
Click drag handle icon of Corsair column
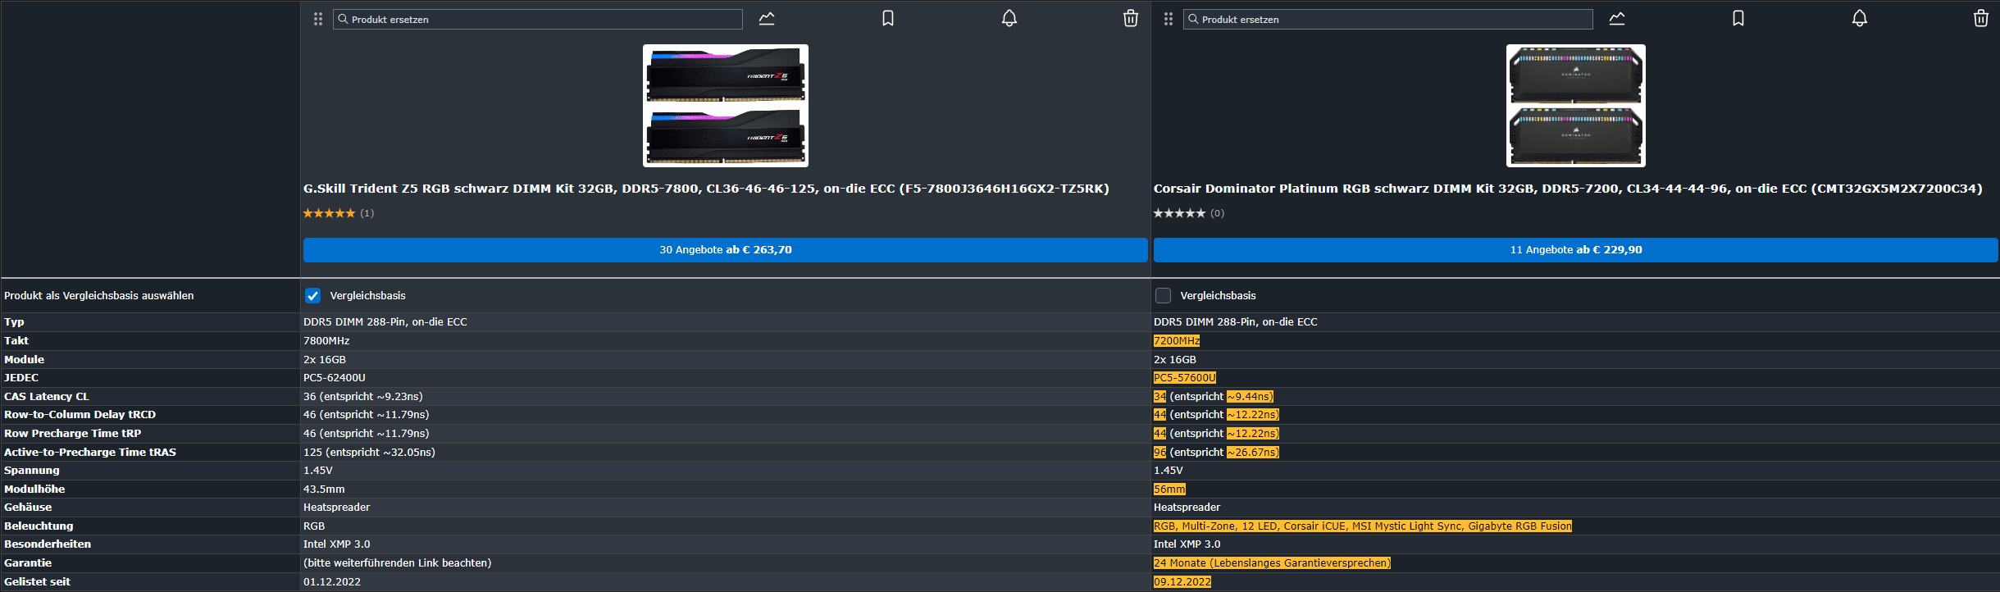point(1169,19)
